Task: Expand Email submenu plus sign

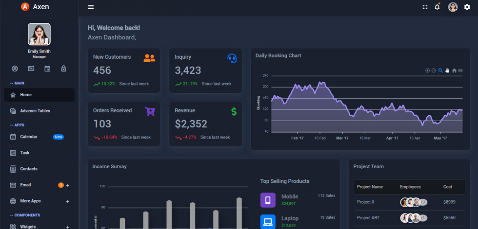Action: pos(68,185)
